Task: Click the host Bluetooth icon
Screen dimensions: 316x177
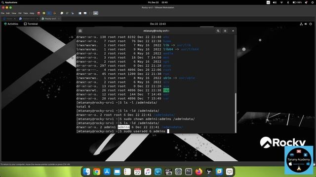Action: pyautogui.click(x=288, y=2)
